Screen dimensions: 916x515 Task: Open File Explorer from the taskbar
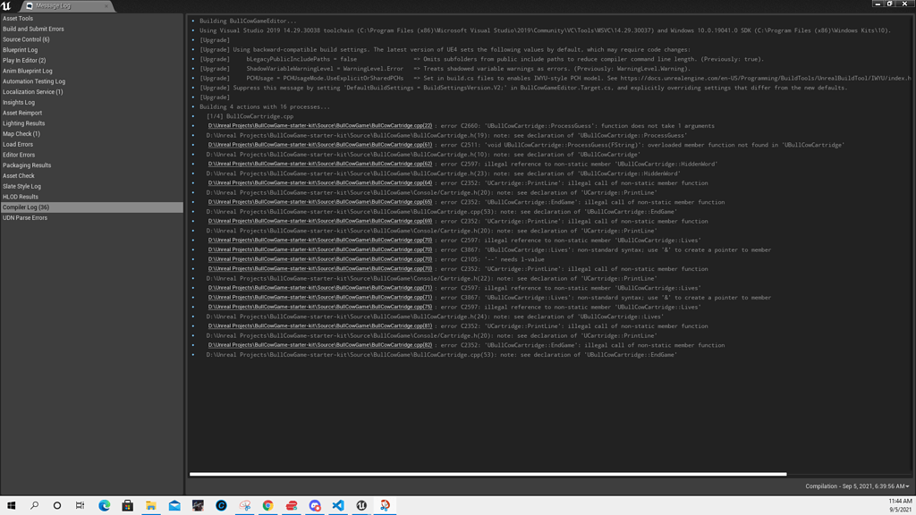pos(149,505)
